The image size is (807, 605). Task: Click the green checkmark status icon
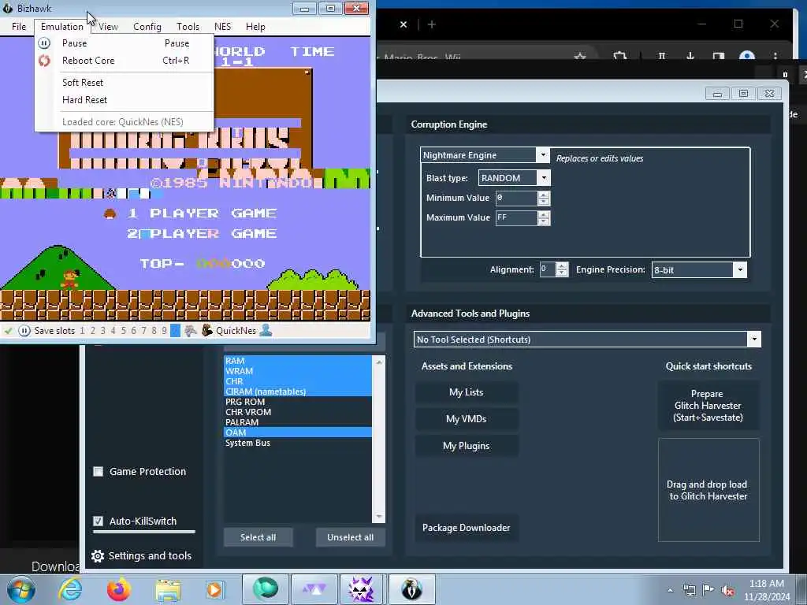[8, 331]
